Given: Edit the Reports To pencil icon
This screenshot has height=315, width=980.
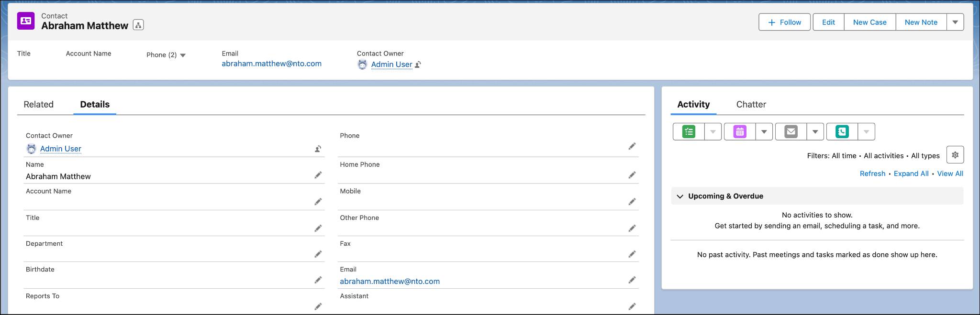Looking at the screenshot, I should pyautogui.click(x=318, y=306).
